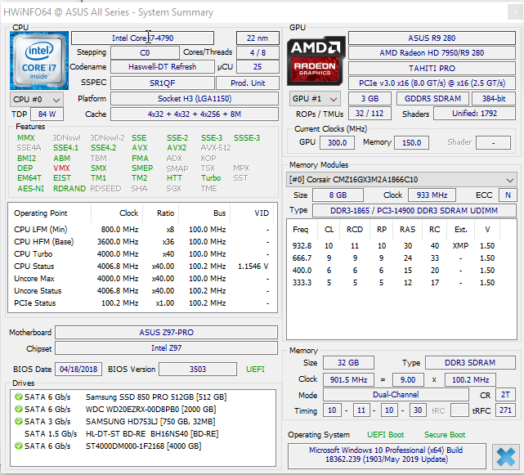
Task: Click the Intel Core i7-4790 name field
Action: coord(143,38)
